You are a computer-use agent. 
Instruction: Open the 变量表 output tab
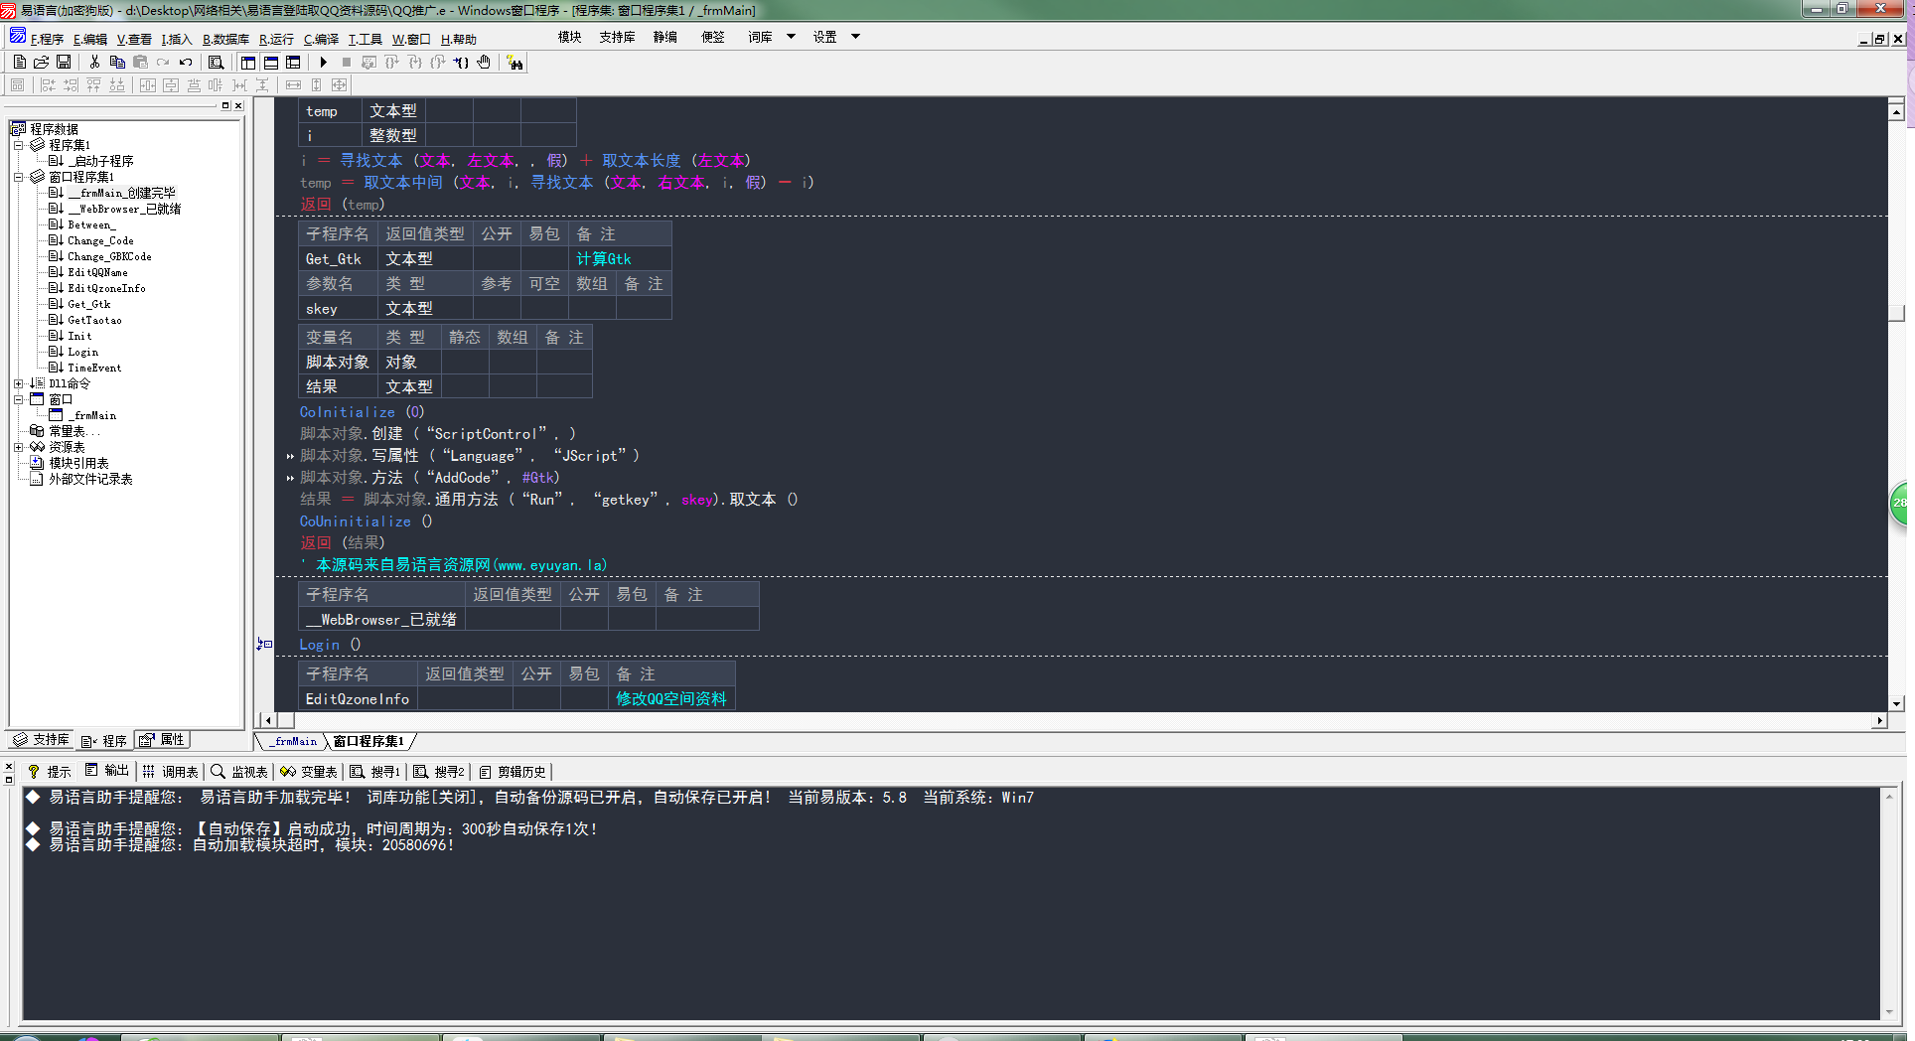click(x=309, y=771)
